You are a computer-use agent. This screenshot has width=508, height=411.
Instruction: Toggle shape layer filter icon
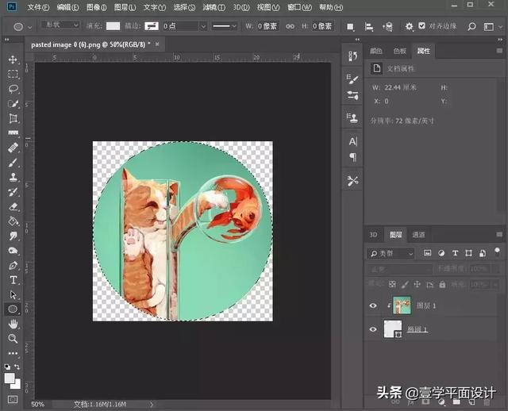point(468,253)
